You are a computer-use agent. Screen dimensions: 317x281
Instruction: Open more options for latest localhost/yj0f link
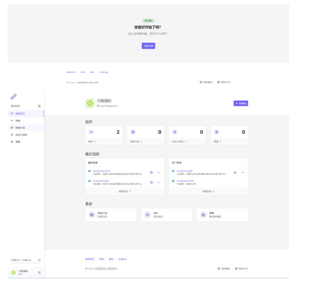[x=158, y=182]
